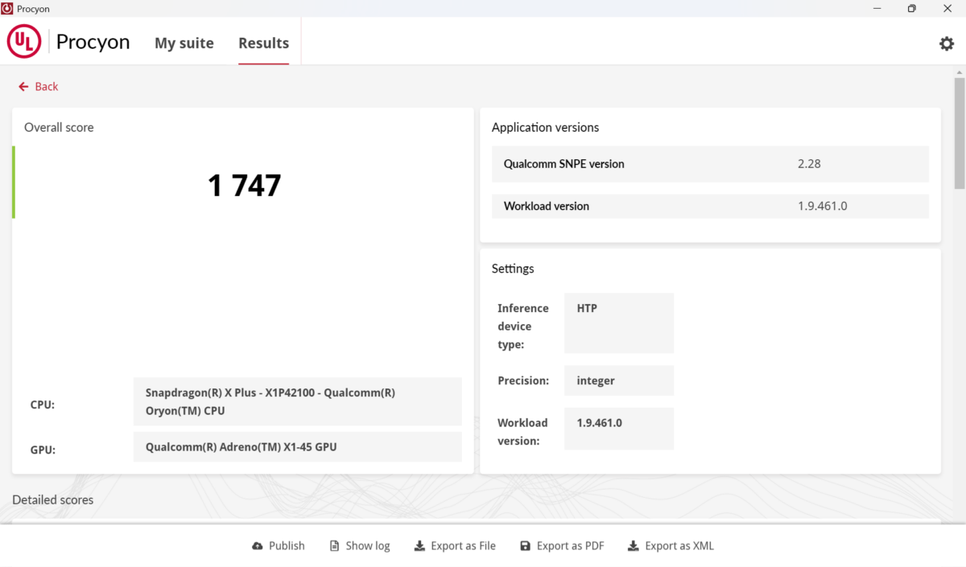966x567 pixels.
Task: Select the Snapdragon X Plus CPU field
Action: 297,401
